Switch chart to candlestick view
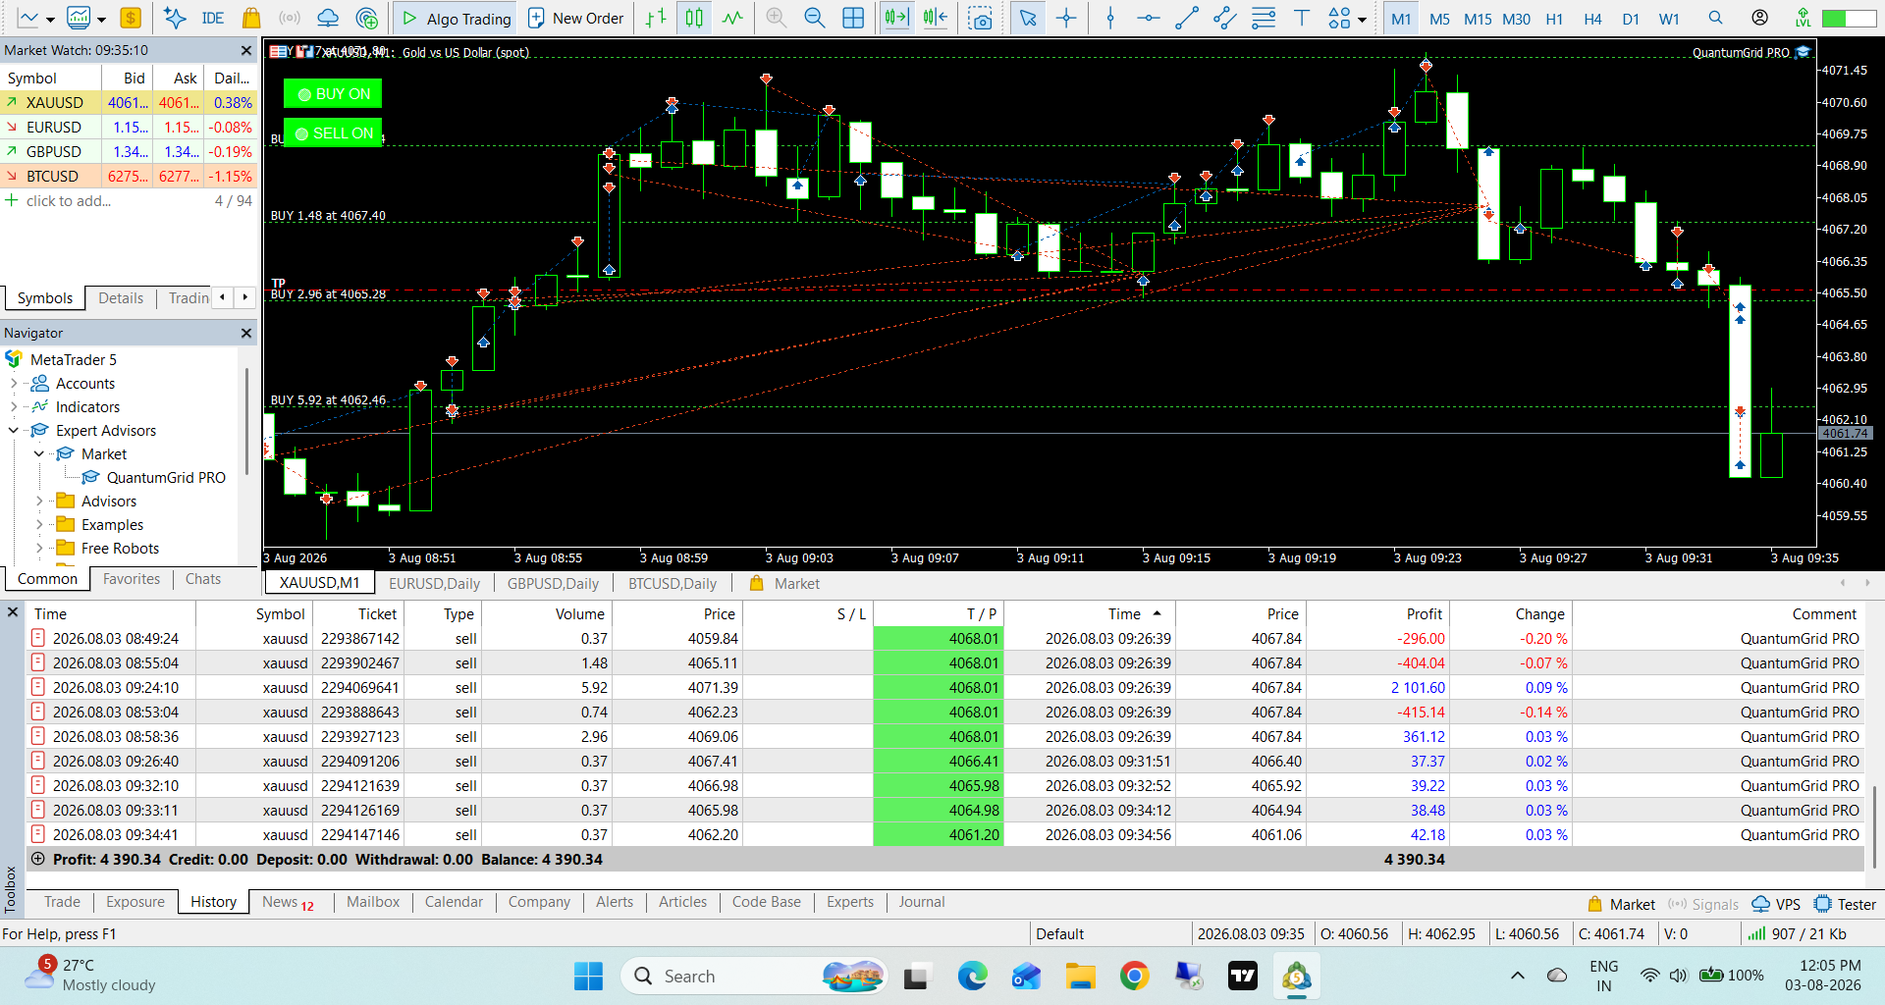Screen dimensions: 1885x1005 (694, 18)
